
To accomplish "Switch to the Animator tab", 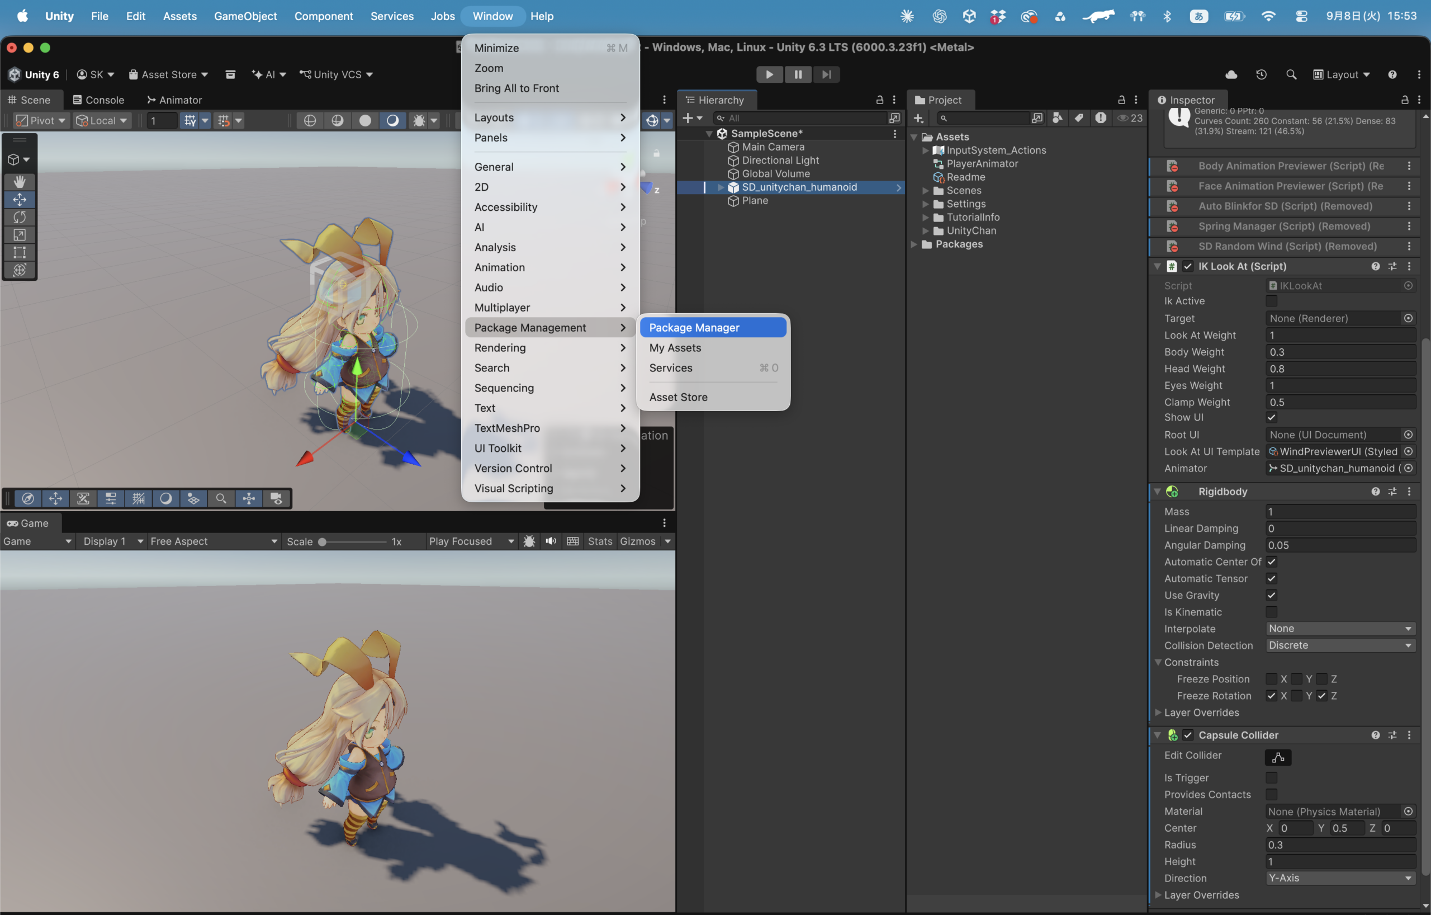I will [174, 100].
